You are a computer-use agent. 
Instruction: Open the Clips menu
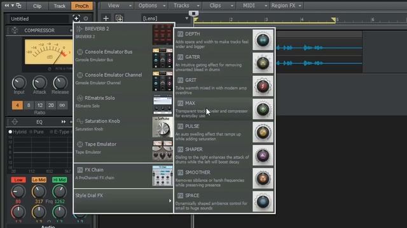(219, 6)
